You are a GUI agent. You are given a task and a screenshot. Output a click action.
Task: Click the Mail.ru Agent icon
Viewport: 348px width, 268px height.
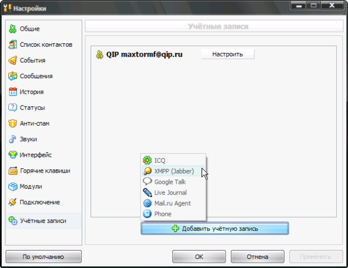pos(147,203)
